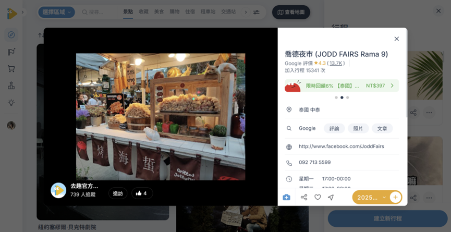Screen dimensions: 451x232
Task: Click the 泰國 中泰 location text
Action: pos(309,110)
